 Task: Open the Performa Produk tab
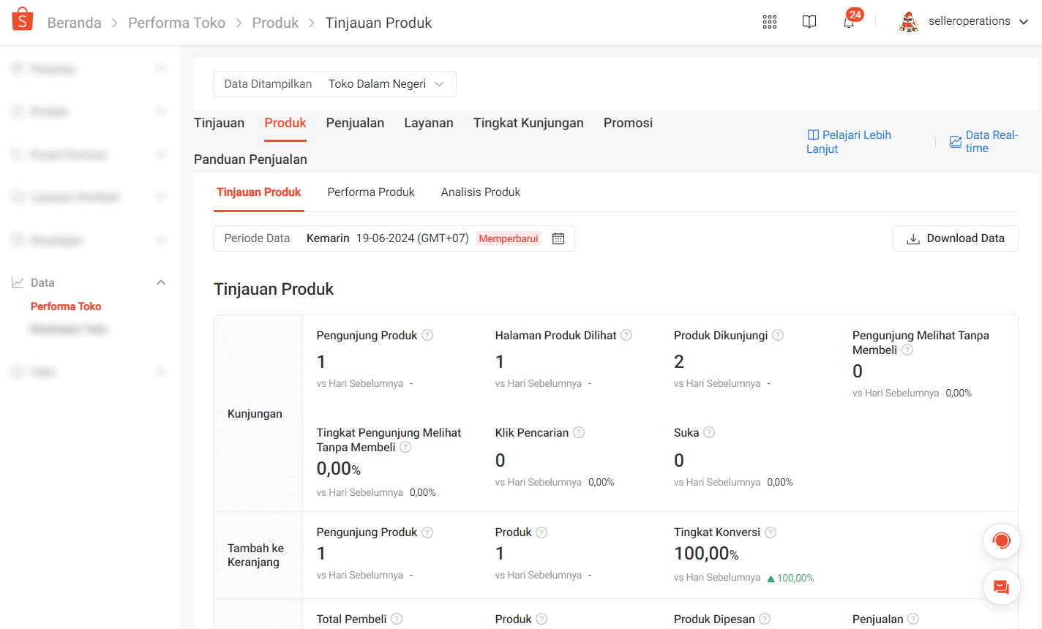pos(371,192)
